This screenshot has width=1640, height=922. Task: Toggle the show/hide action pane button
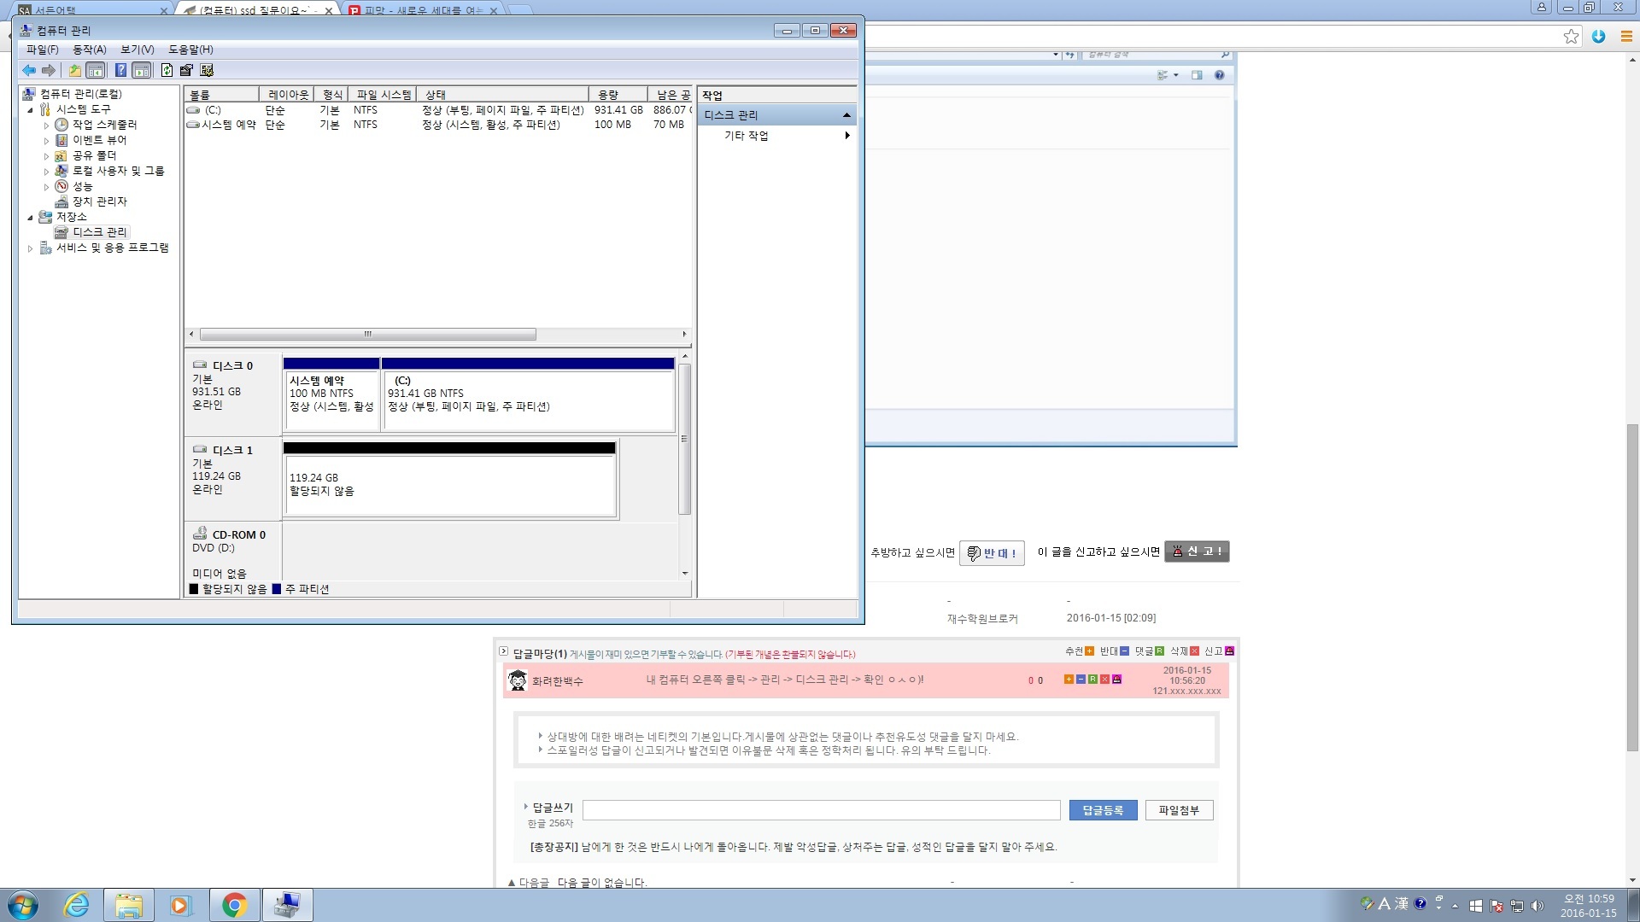tap(142, 70)
